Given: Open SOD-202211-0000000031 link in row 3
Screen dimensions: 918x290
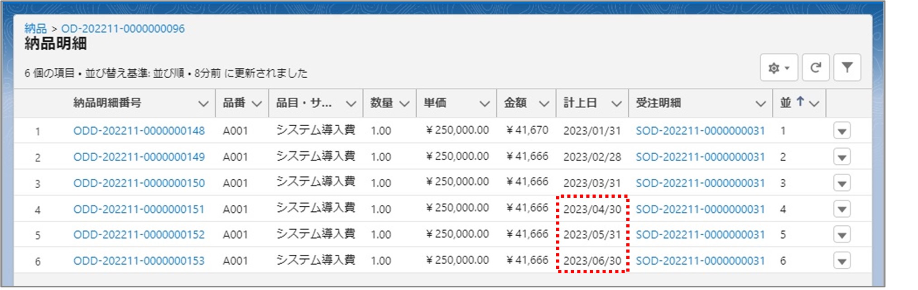Looking at the screenshot, I should click(x=700, y=183).
